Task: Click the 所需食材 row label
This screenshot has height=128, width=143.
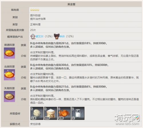Action: coord(15,114)
